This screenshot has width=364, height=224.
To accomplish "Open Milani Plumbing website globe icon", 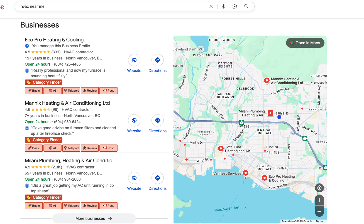I will 134,178.
